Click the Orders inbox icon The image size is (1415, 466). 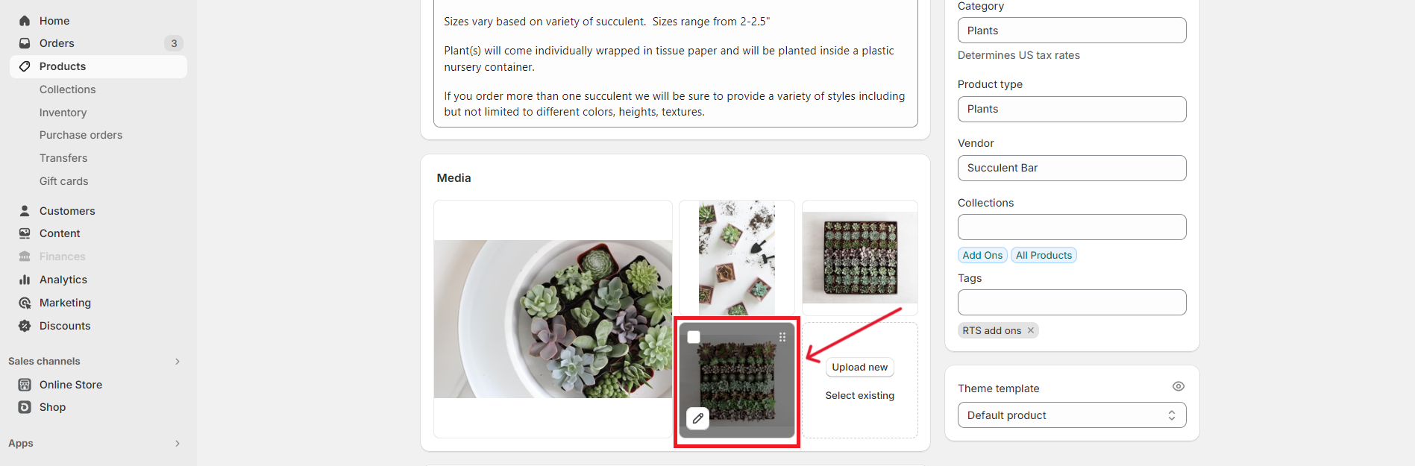(25, 43)
